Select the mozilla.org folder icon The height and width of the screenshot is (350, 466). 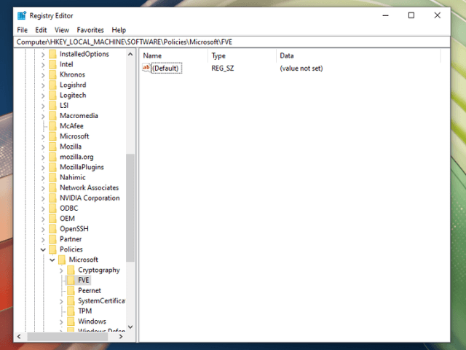pyautogui.click(x=52, y=157)
